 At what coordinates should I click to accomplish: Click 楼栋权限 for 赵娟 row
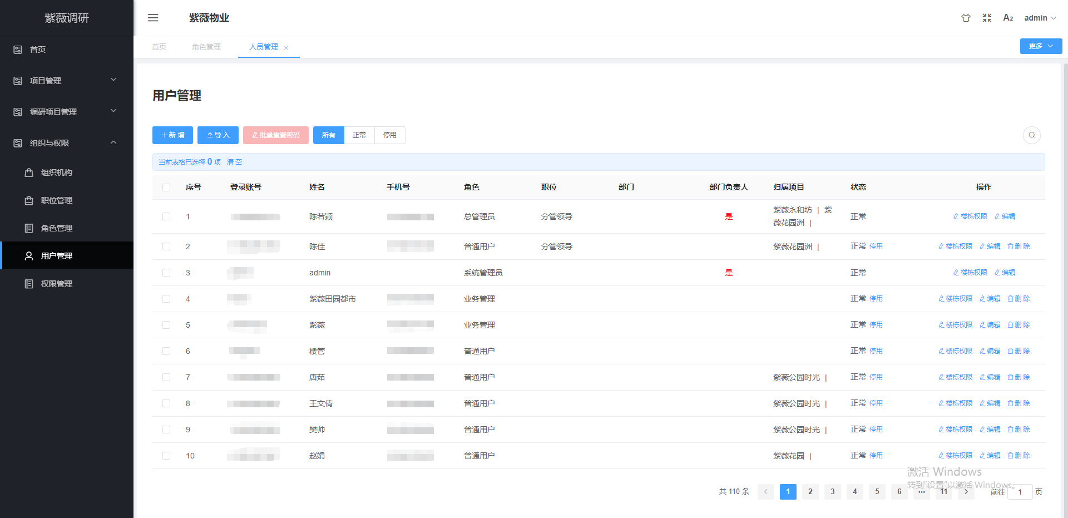click(x=956, y=456)
